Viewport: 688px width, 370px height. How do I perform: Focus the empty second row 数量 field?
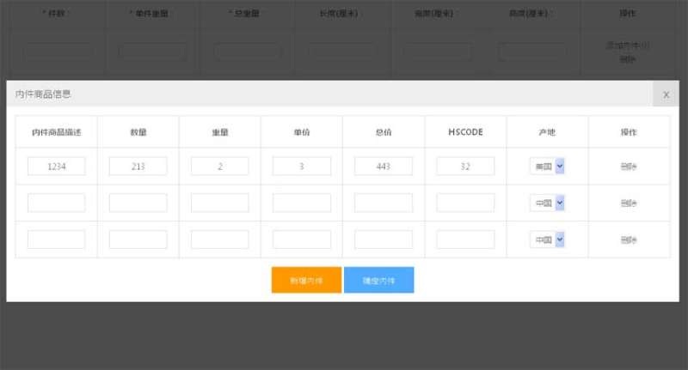pos(138,203)
